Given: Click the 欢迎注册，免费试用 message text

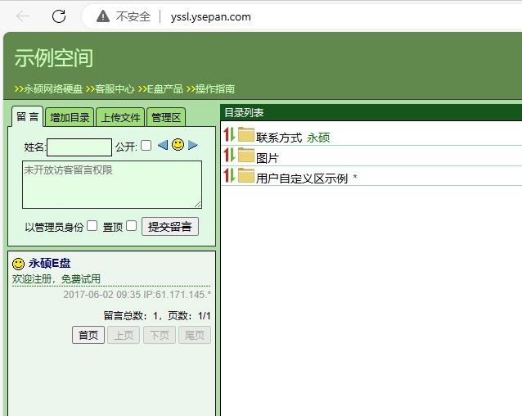Looking at the screenshot, I should (56, 278).
